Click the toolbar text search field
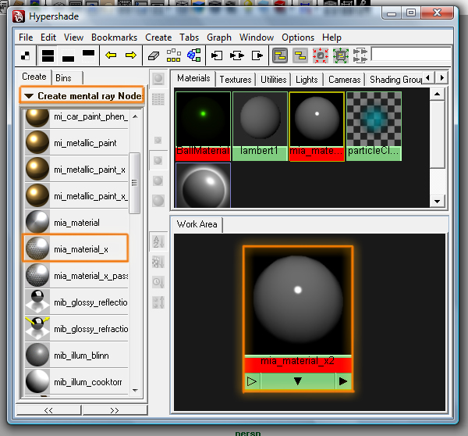This screenshot has height=436, width=468. [411, 55]
